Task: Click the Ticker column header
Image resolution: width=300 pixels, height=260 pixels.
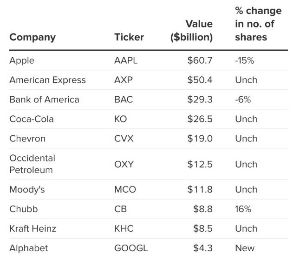Action: coord(129,37)
